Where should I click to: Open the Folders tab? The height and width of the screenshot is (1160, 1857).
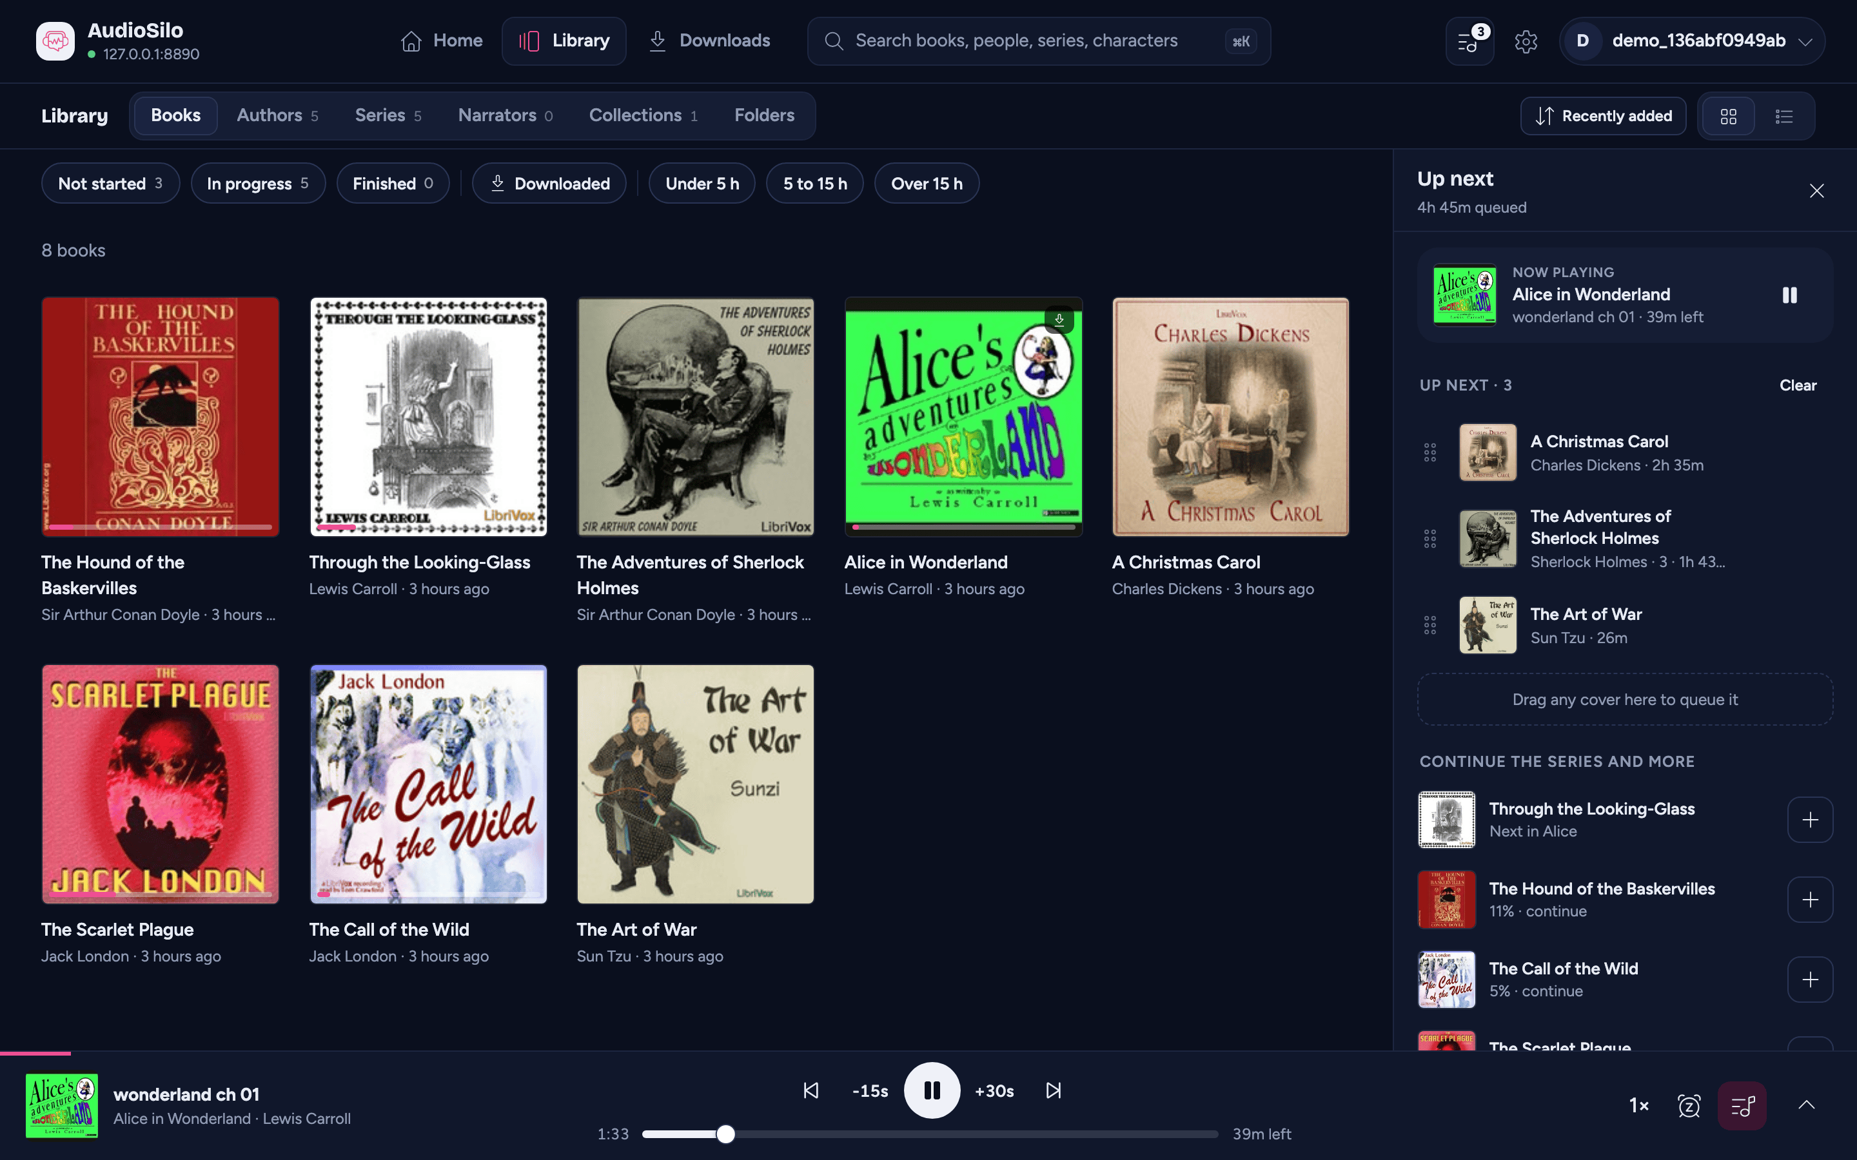coord(764,116)
